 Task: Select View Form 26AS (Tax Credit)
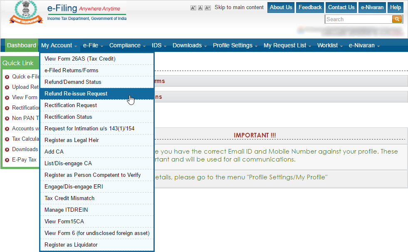[97, 59]
